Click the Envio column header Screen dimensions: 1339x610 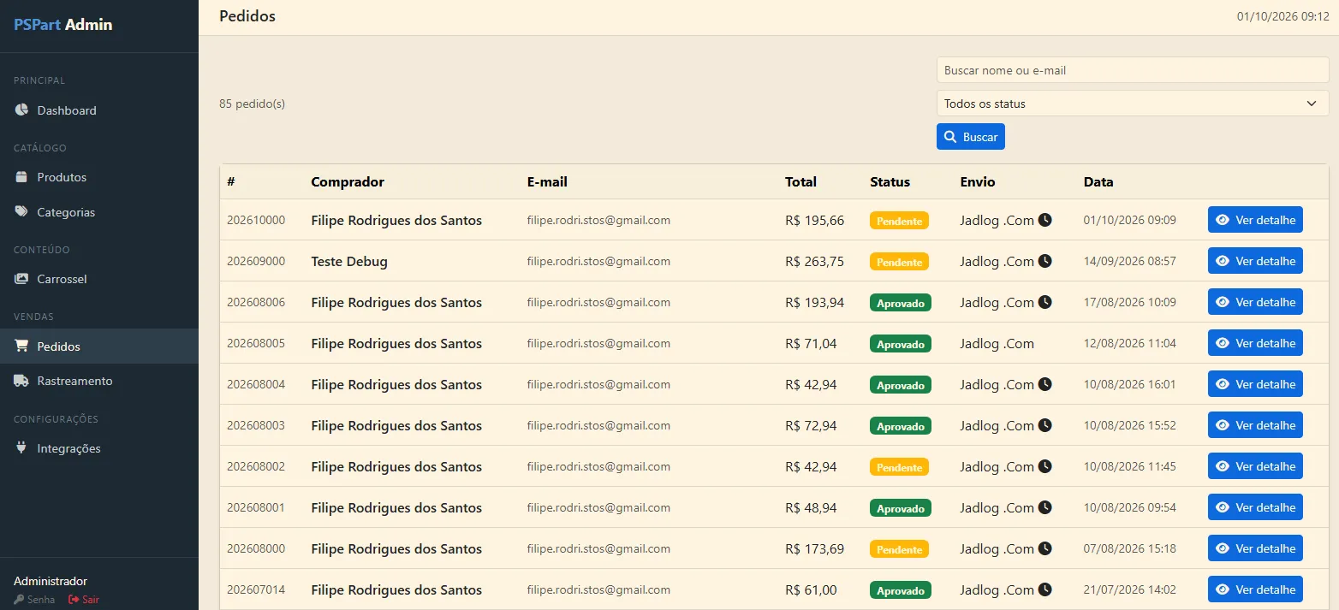click(x=978, y=181)
